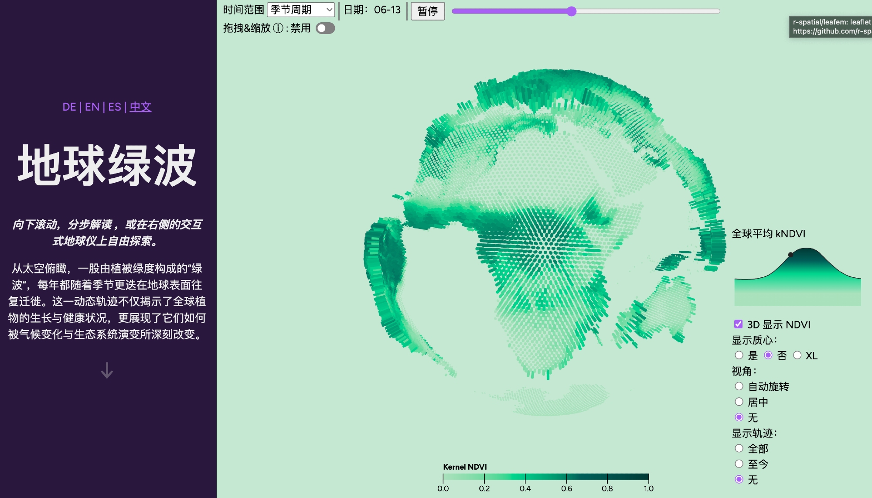Click the drag & zoom info icon
The height and width of the screenshot is (498, 872).
point(278,28)
